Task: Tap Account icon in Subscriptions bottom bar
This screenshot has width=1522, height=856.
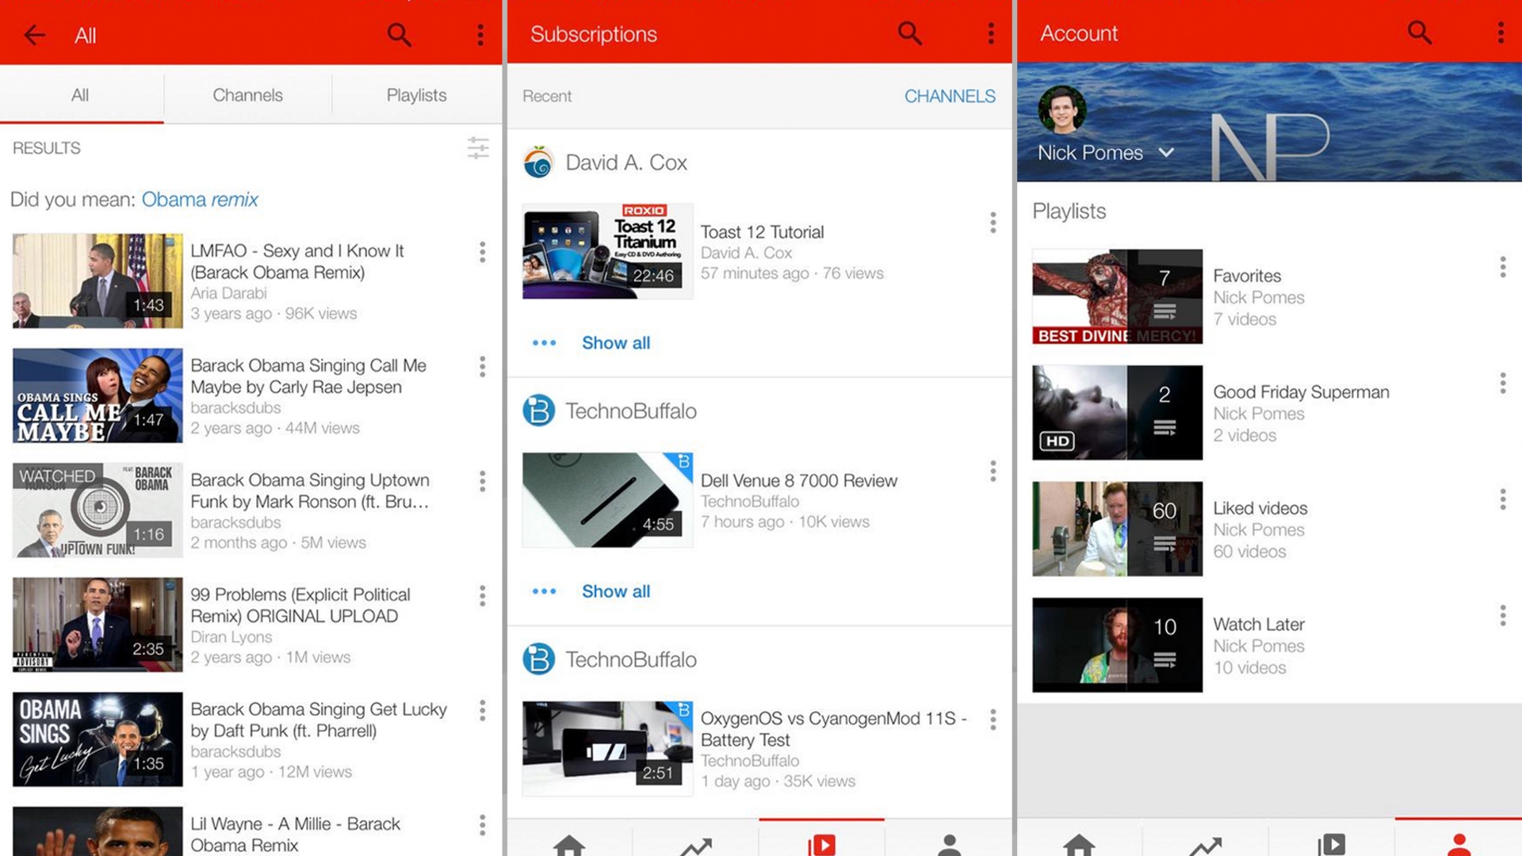Action: click(x=949, y=845)
